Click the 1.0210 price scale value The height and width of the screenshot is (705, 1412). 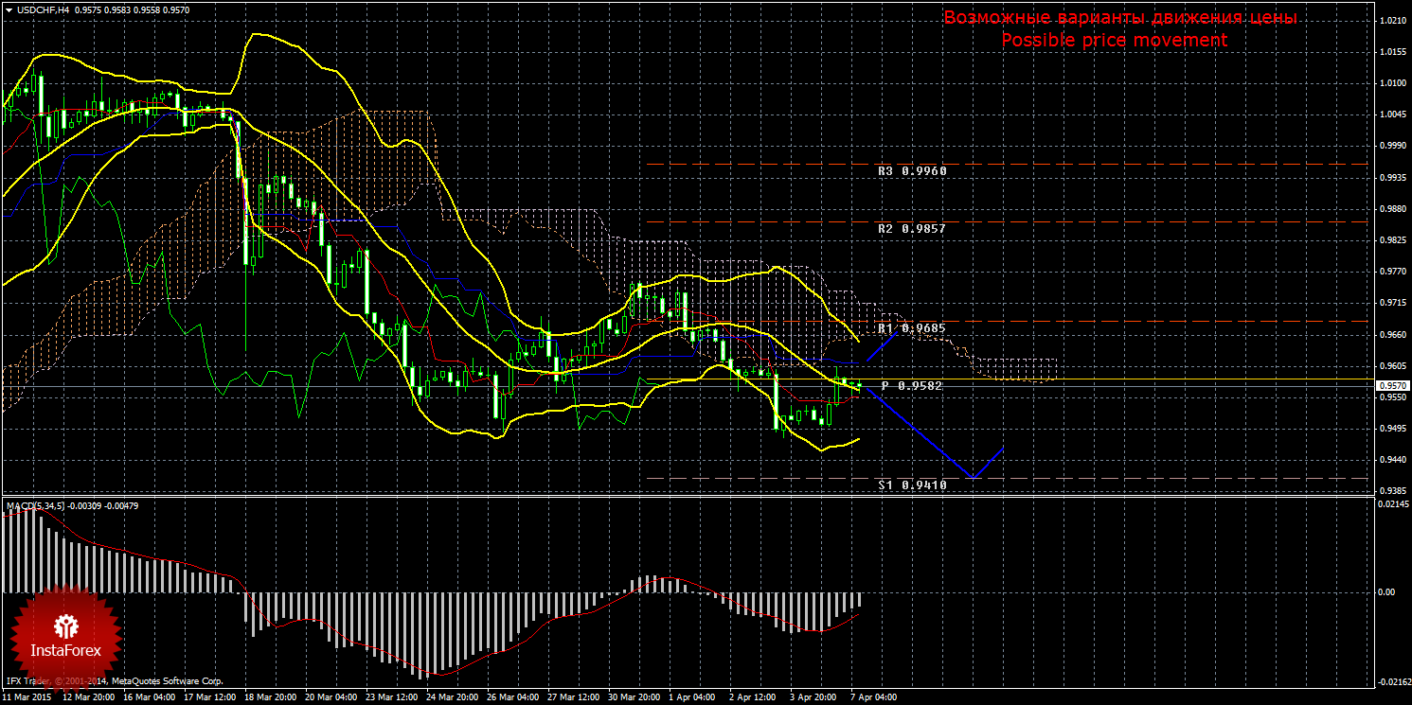(1391, 20)
